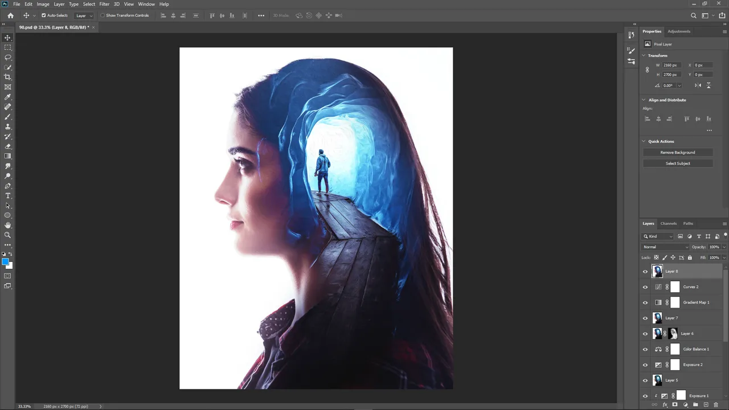Select the Spot Healing Brush tool
This screenshot has width=729, height=410.
click(7, 106)
